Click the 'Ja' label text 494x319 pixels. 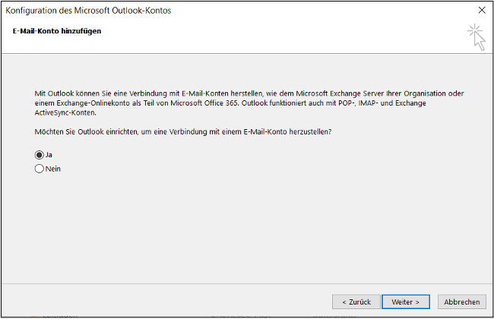point(49,154)
